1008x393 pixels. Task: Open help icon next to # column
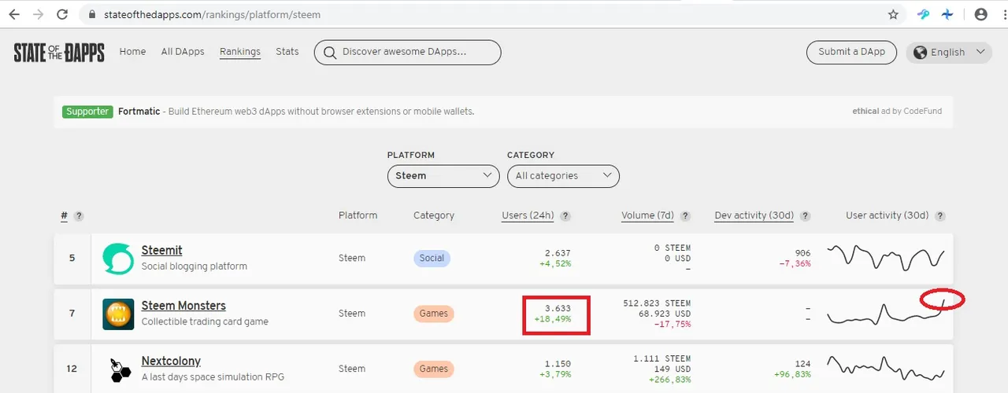coord(79,216)
